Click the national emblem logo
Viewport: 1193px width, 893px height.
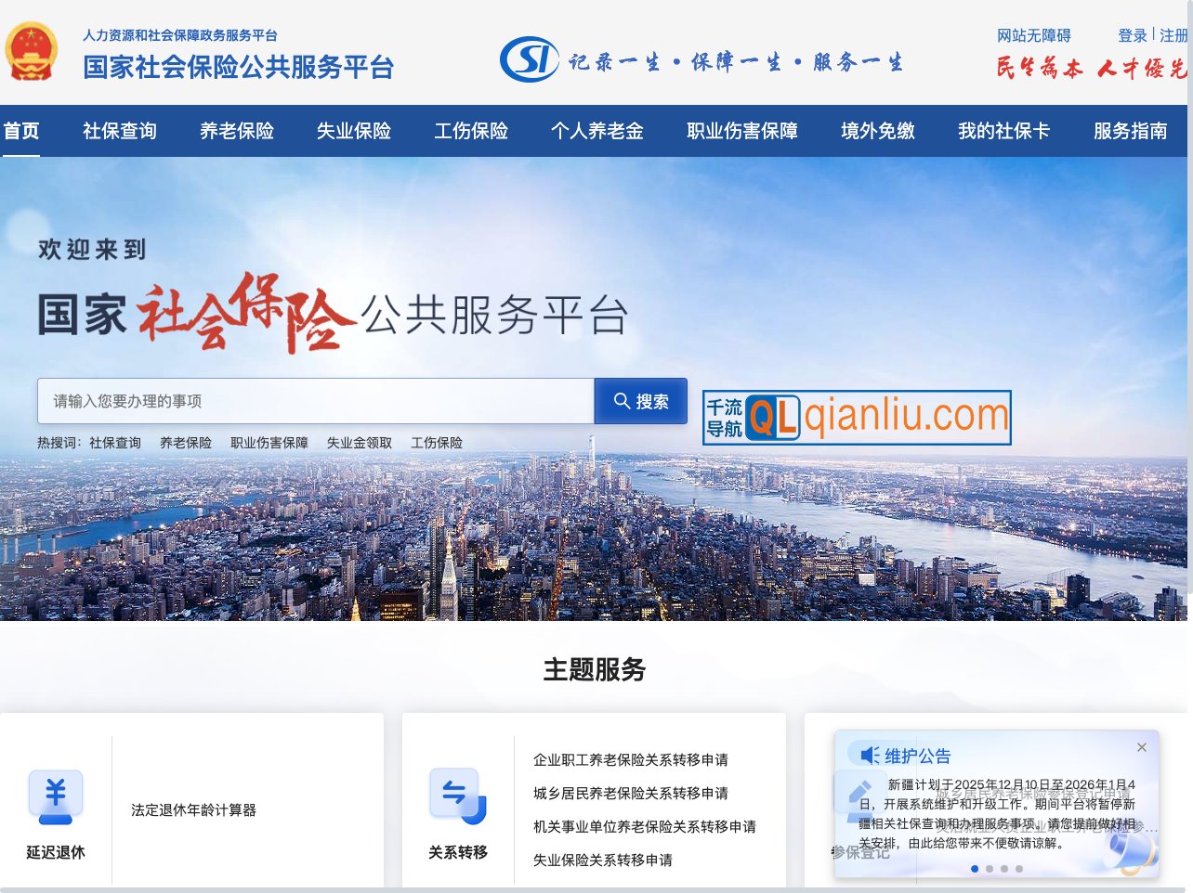tap(33, 51)
